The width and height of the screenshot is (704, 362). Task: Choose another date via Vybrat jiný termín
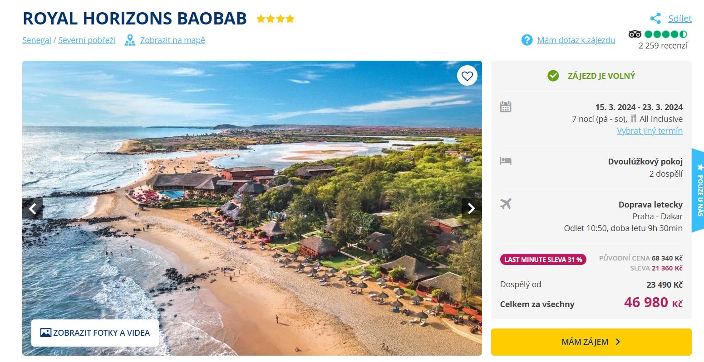650,130
